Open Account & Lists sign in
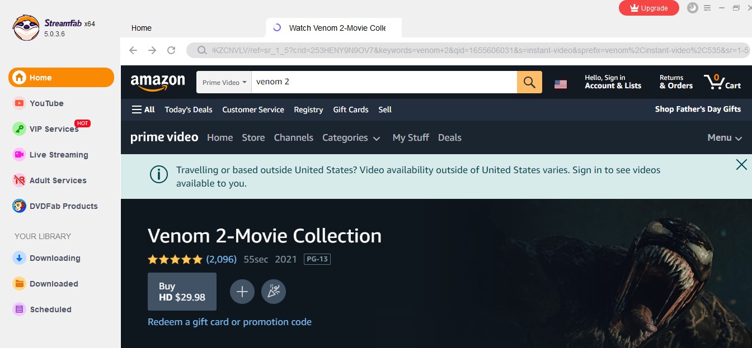The height and width of the screenshot is (348, 752). (613, 82)
